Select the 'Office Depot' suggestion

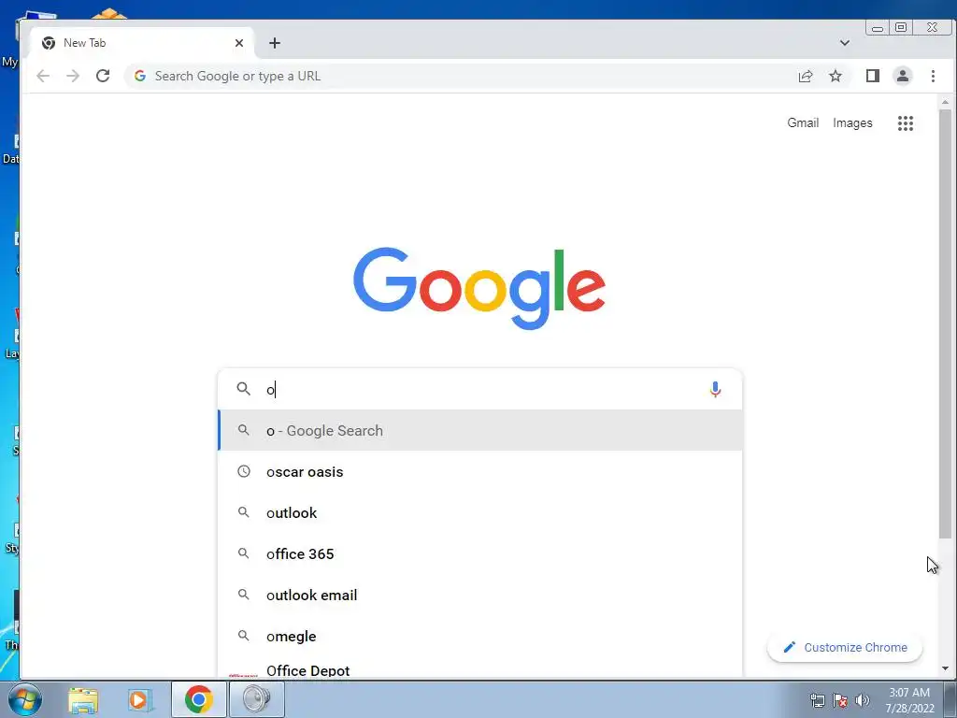[x=479, y=668]
